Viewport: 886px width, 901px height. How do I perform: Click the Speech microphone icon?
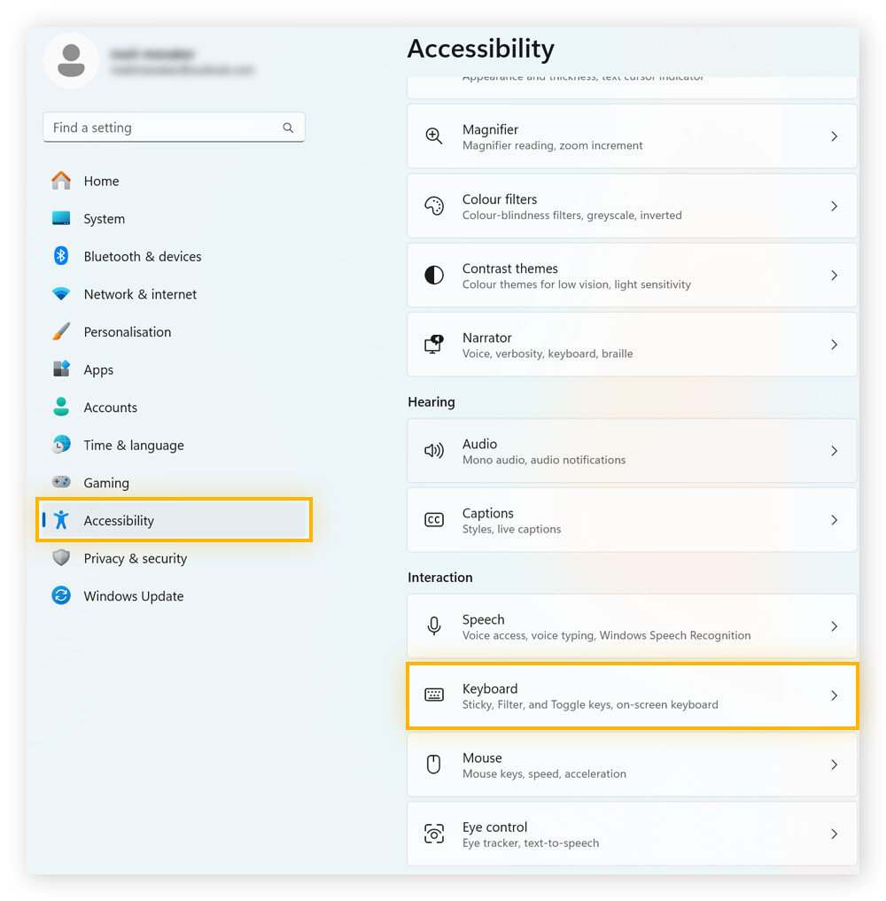tap(433, 625)
